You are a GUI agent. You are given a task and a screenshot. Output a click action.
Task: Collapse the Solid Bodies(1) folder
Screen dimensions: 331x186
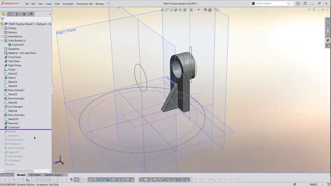[x=2, y=40]
